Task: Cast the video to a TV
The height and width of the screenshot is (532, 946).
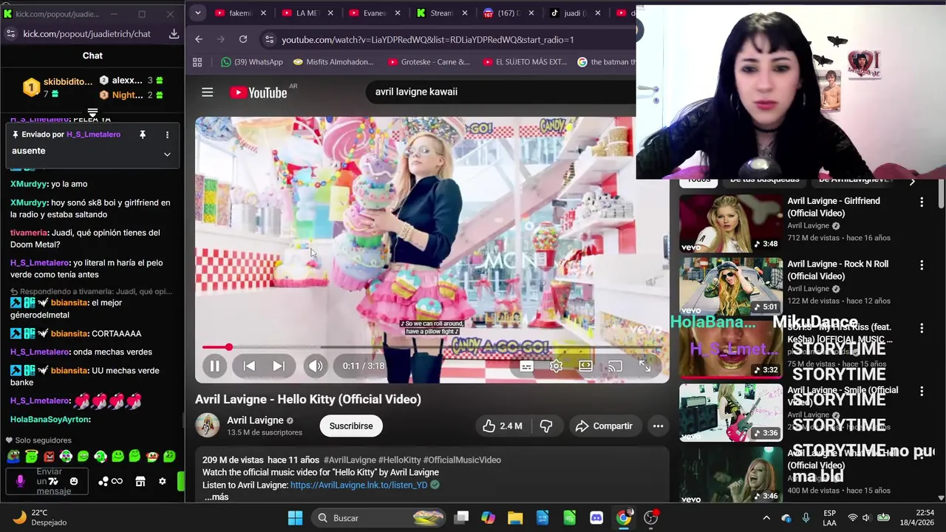Action: pyautogui.click(x=615, y=366)
